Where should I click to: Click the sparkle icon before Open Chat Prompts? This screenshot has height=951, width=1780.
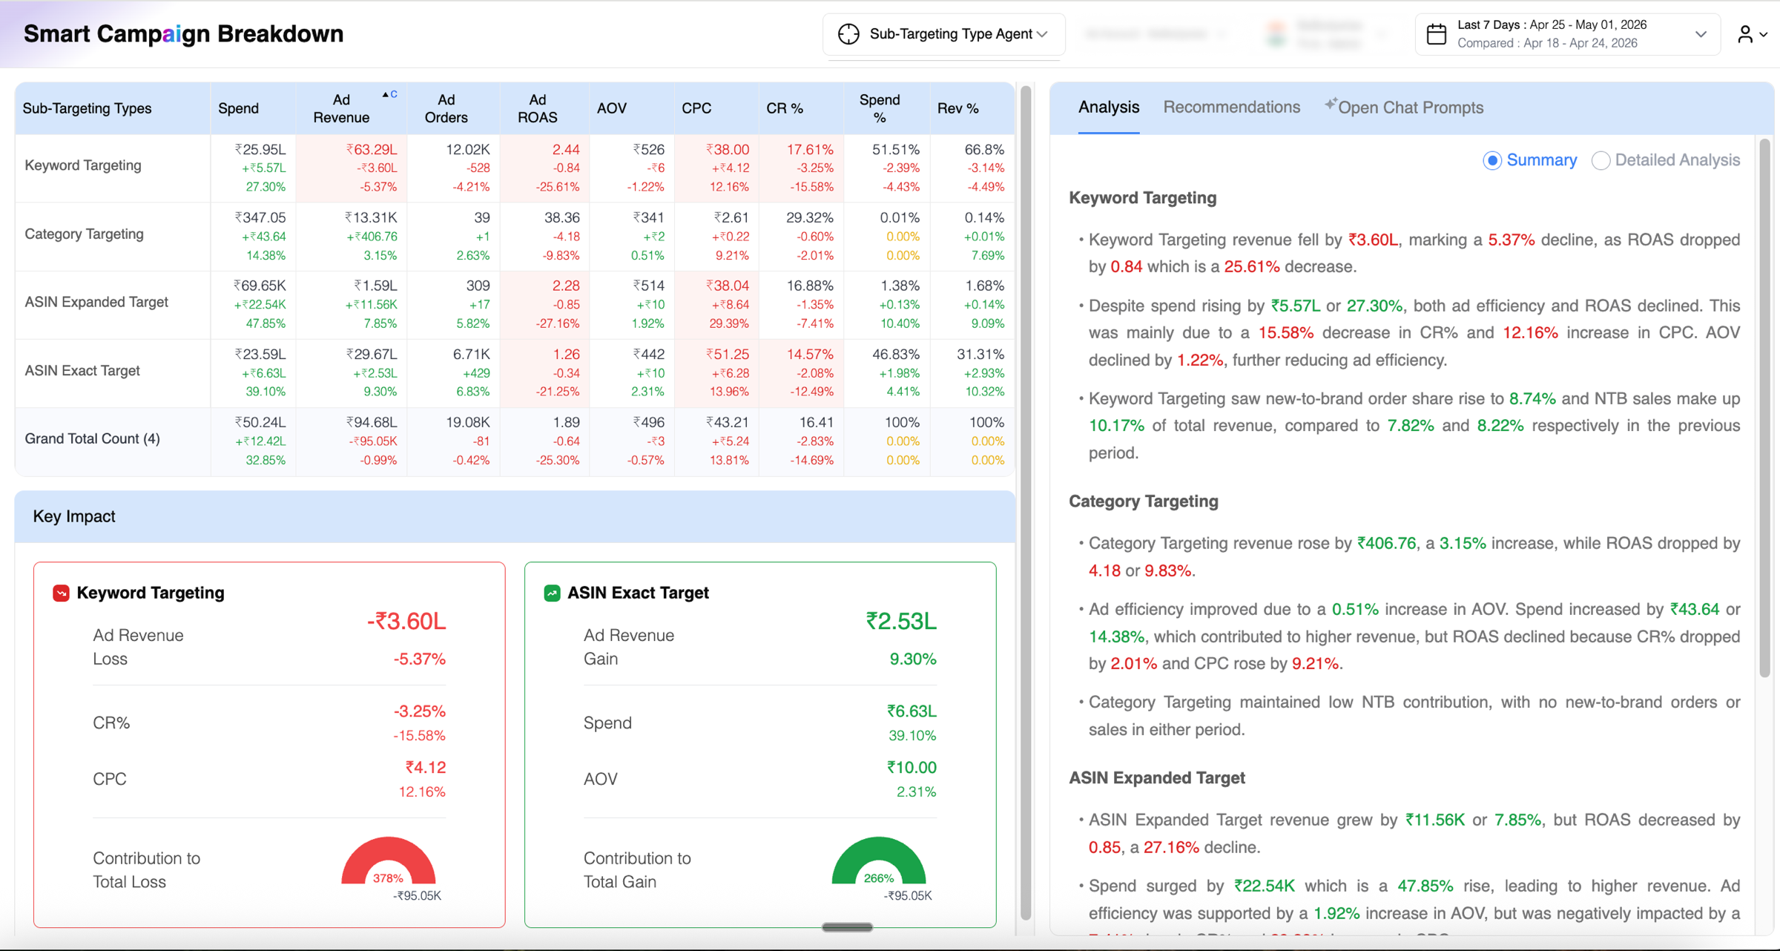1331,104
